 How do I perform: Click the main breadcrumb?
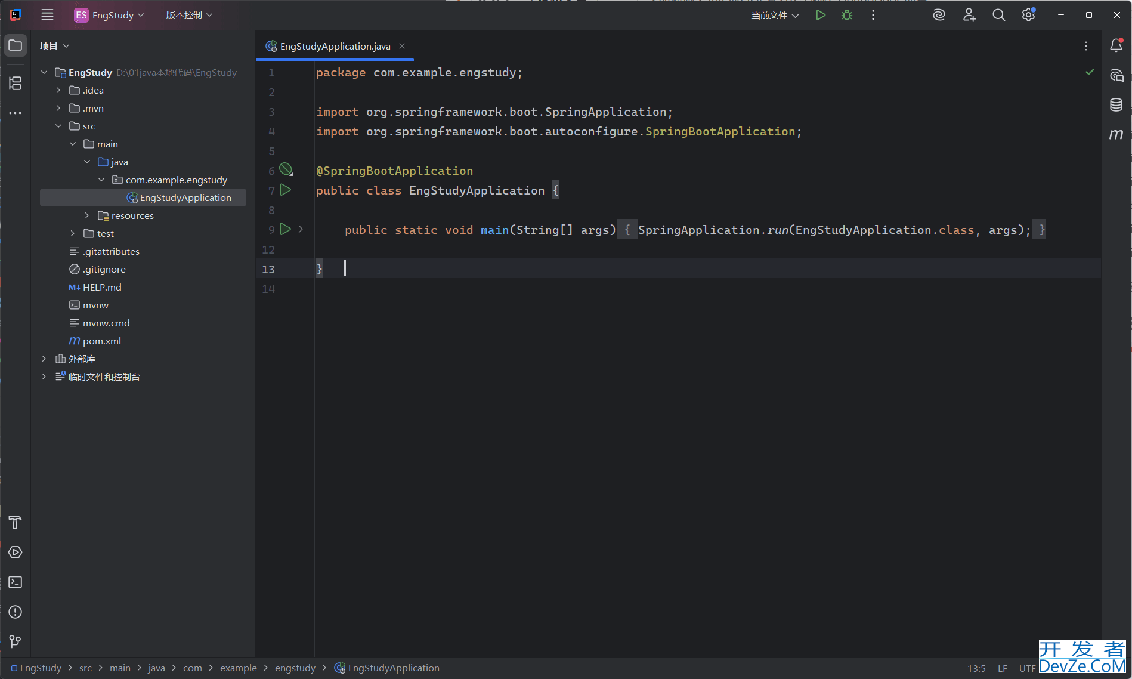[x=120, y=668]
